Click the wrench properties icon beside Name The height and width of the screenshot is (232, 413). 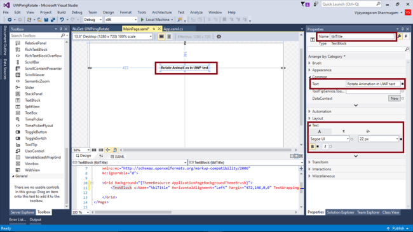pyautogui.click(x=400, y=36)
